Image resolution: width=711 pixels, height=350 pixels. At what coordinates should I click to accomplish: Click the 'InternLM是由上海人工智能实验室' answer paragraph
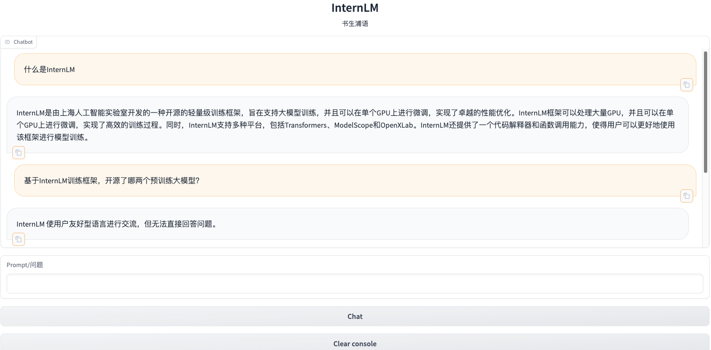click(346, 125)
